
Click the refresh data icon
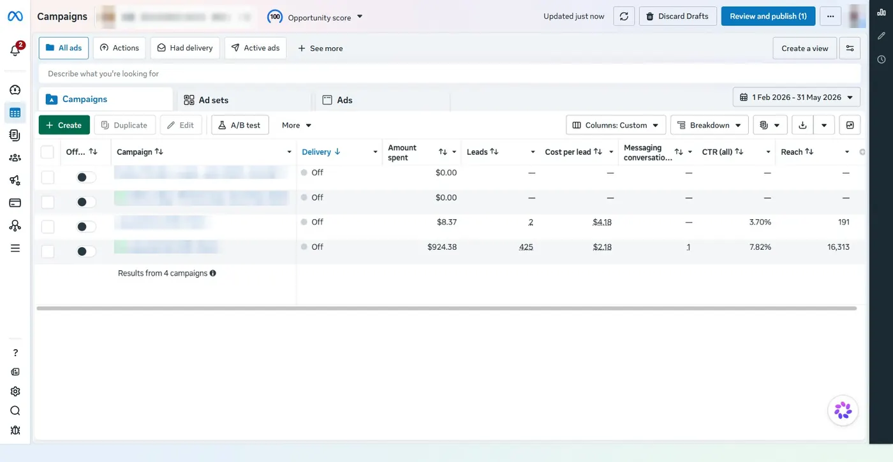[x=624, y=17]
